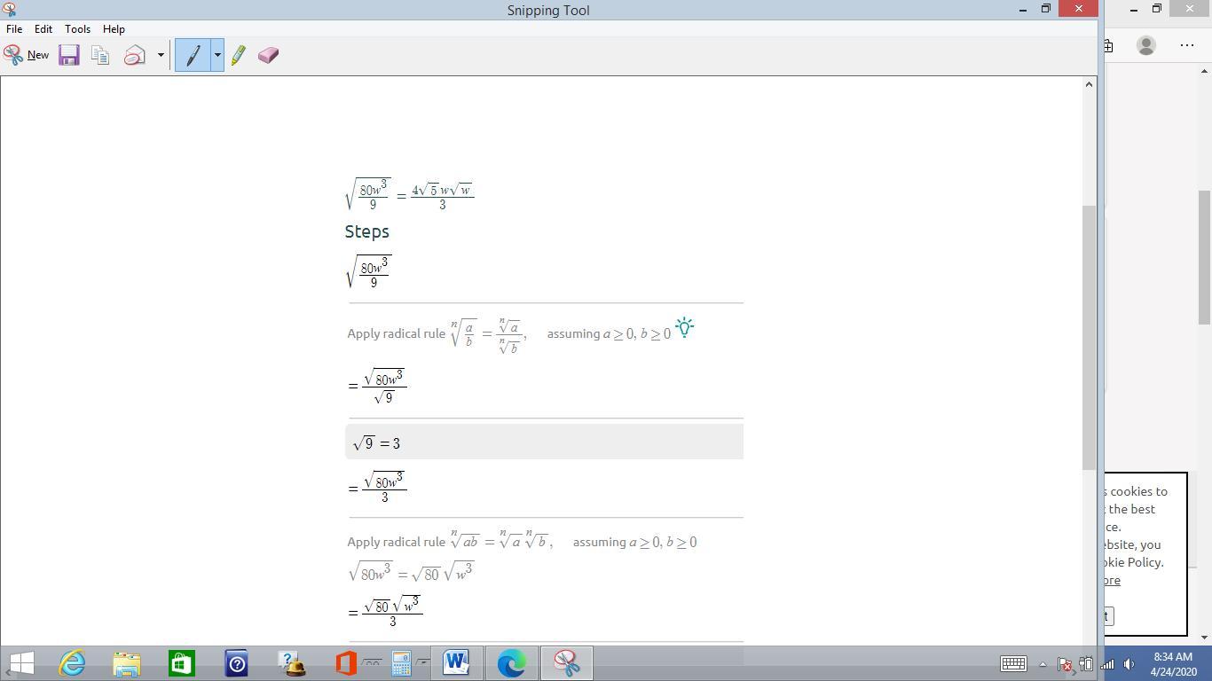The height and width of the screenshot is (681, 1212).
Task: Open the profile avatar in the Edge window
Action: point(1145,45)
